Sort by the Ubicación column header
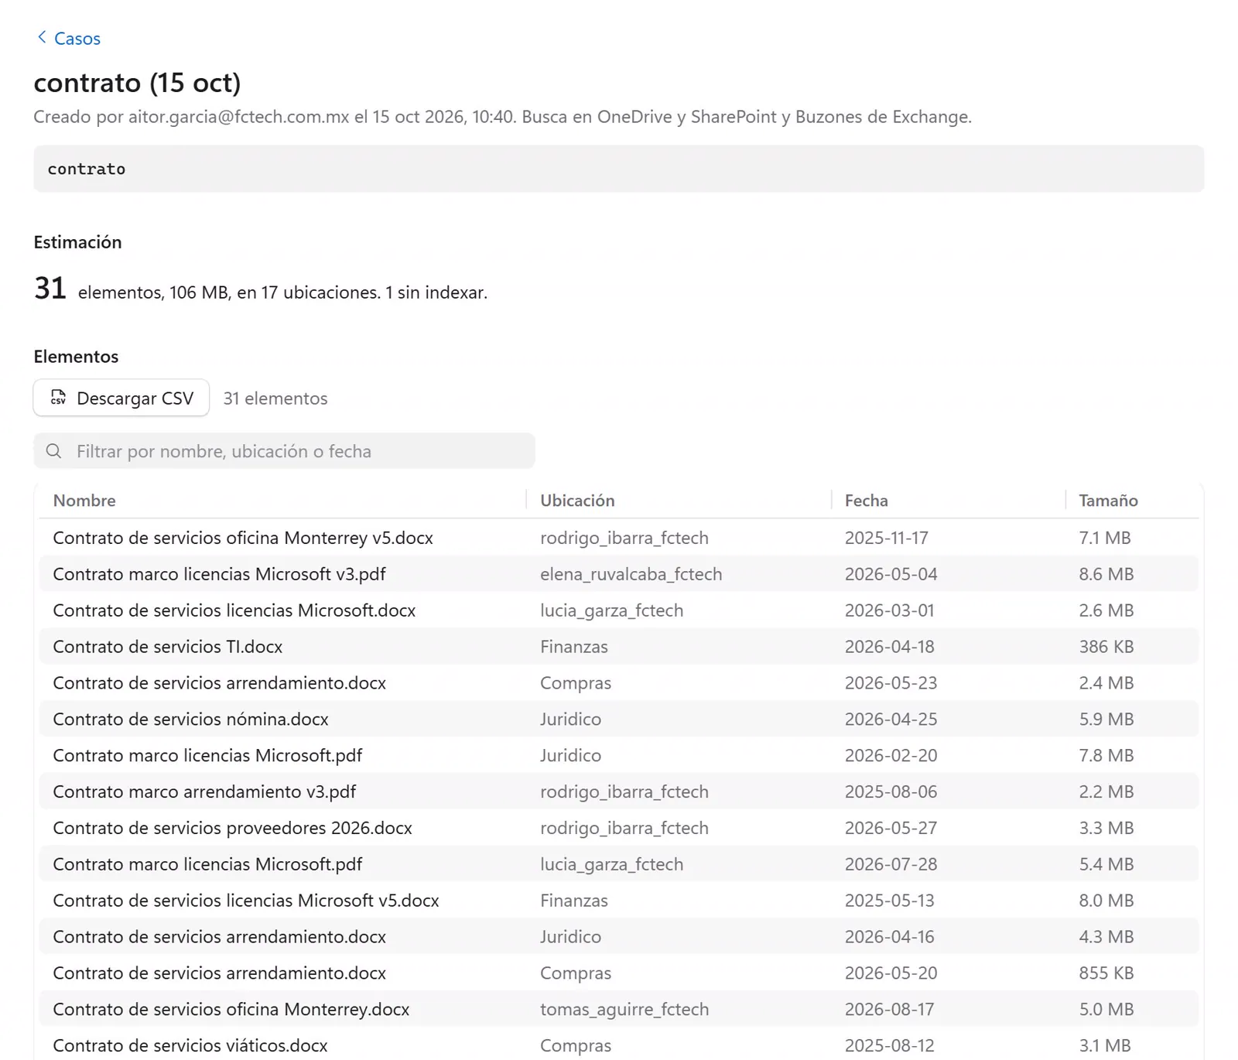Screen dimensions: 1238x1060 [577, 501]
